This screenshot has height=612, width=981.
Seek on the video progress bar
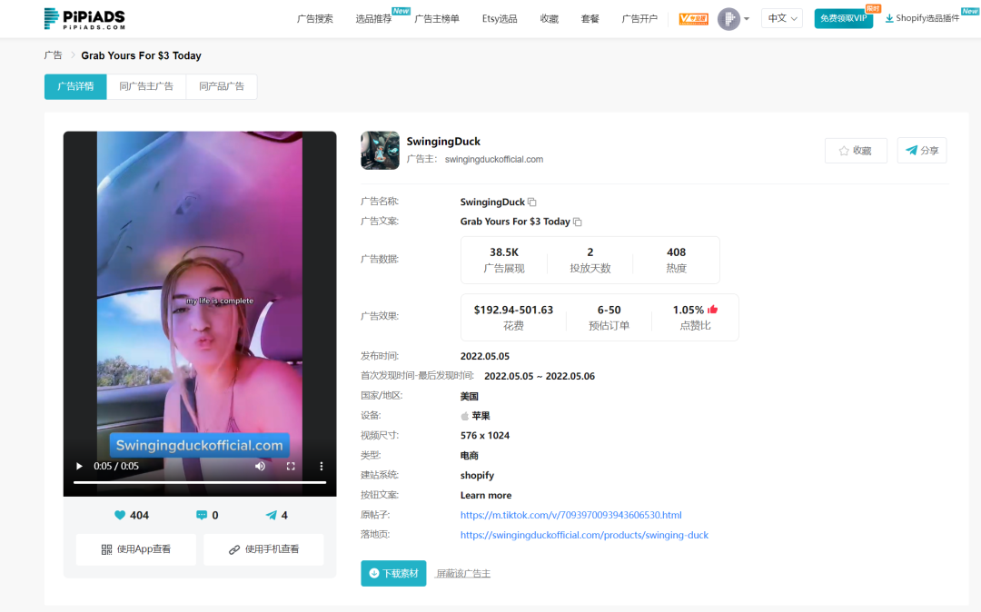point(200,482)
